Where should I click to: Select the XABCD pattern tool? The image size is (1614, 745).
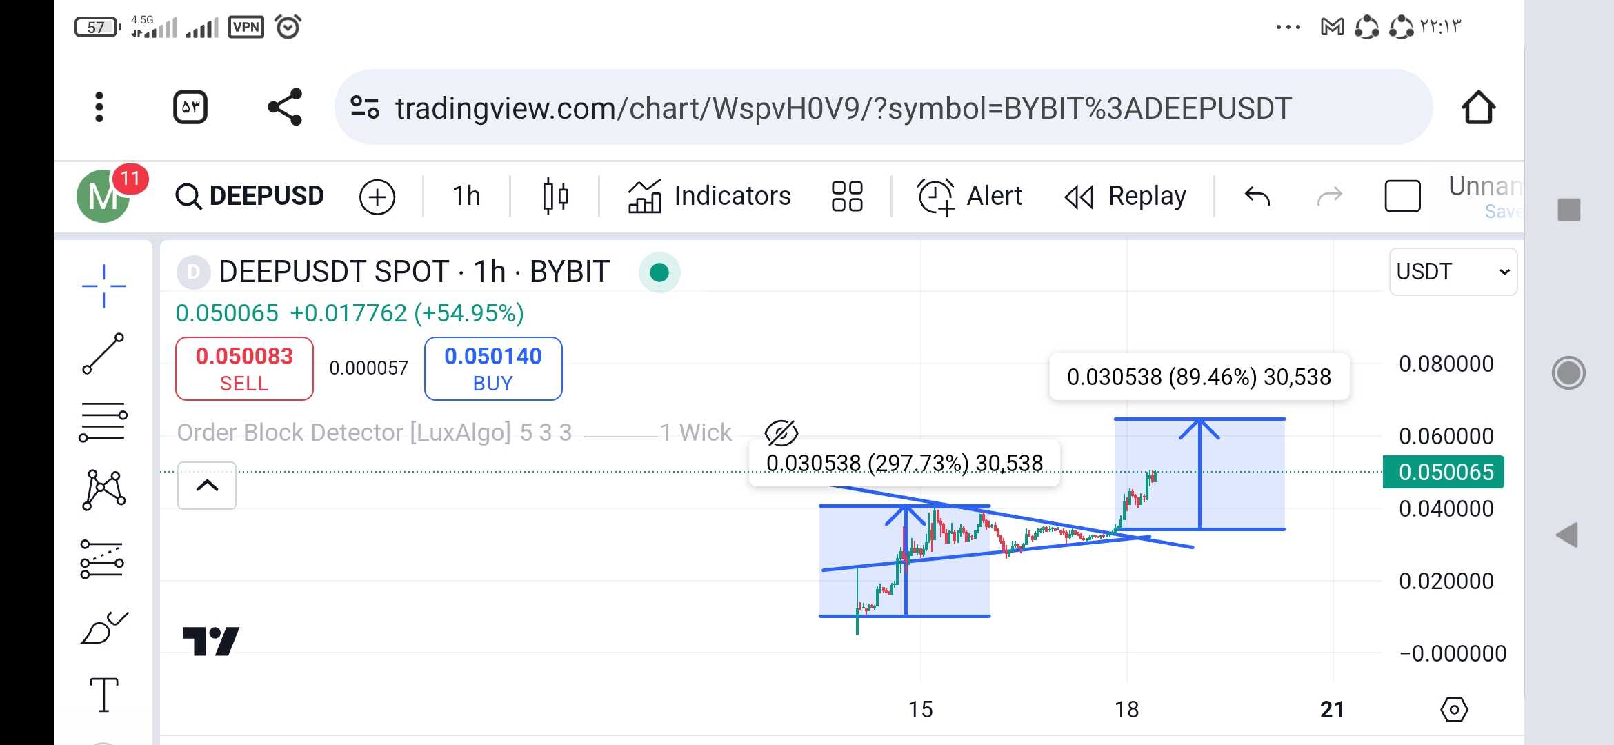click(103, 490)
